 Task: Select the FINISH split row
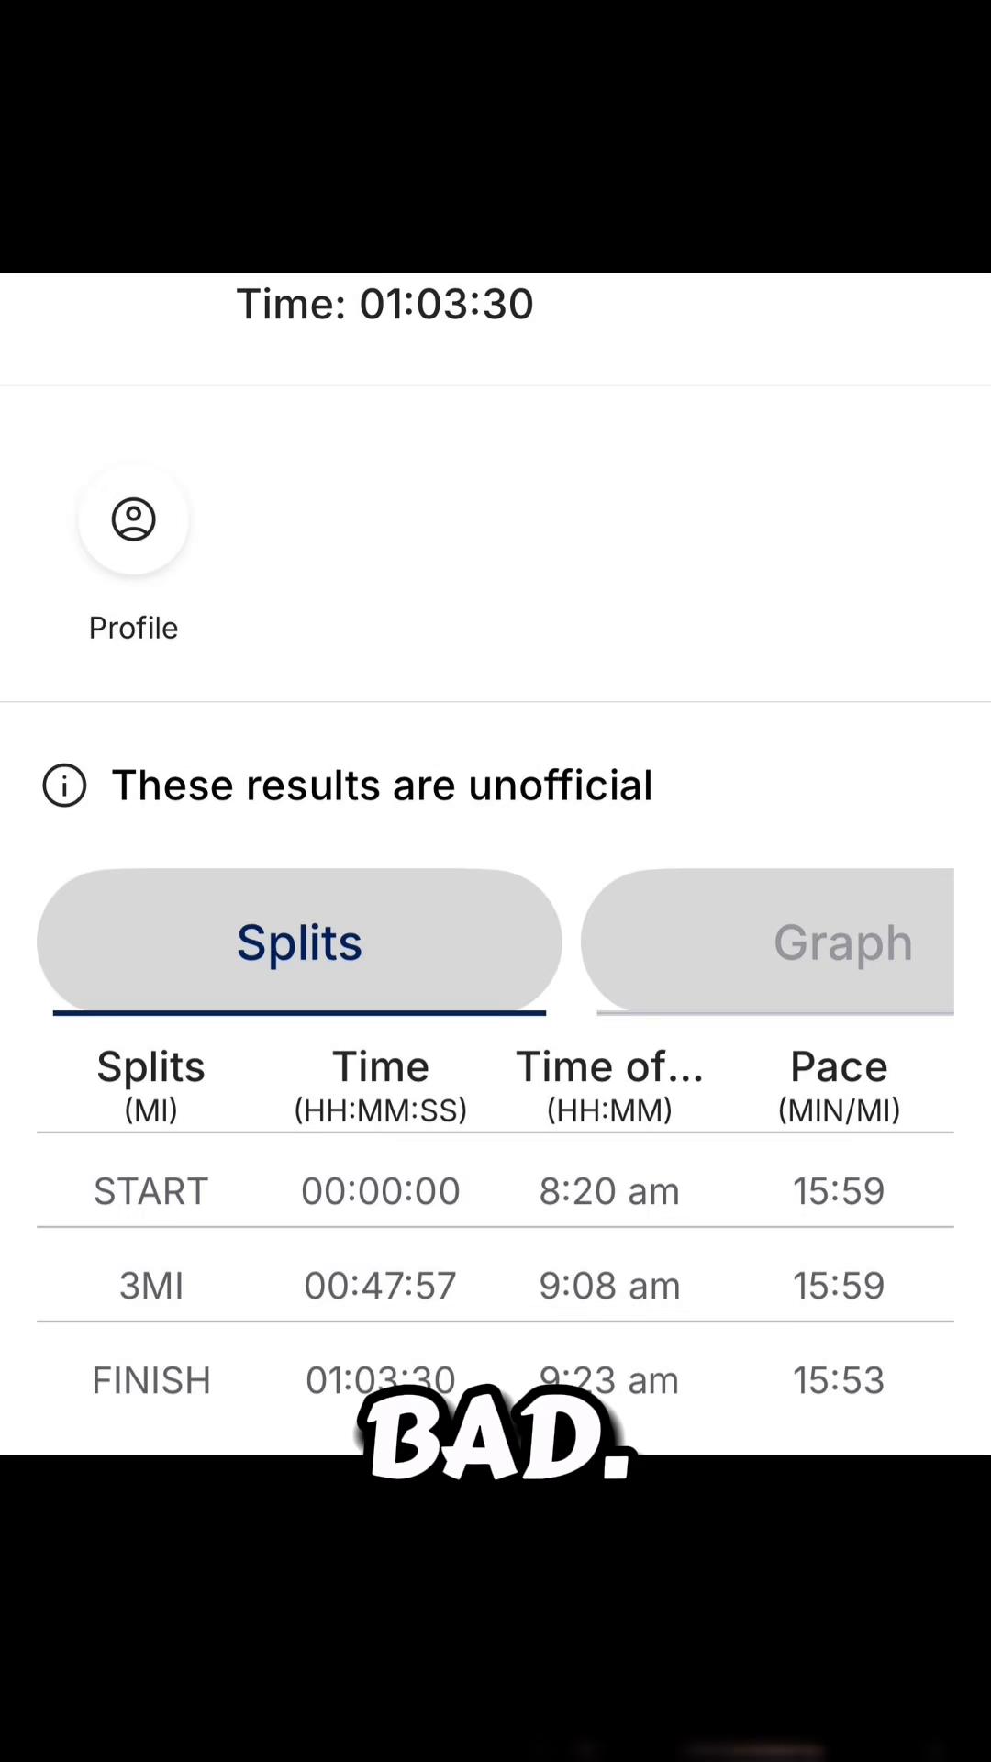tap(495, 1379)
